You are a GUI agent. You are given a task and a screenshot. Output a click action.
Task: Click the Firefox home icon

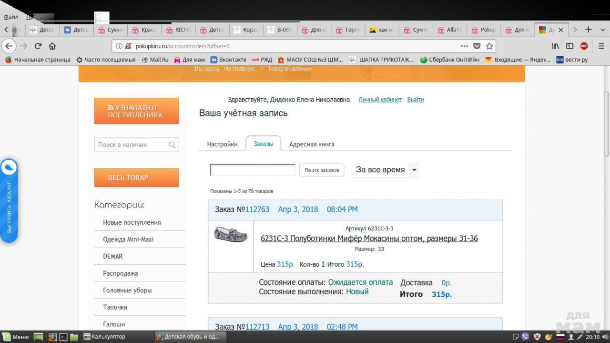point(52,46)
